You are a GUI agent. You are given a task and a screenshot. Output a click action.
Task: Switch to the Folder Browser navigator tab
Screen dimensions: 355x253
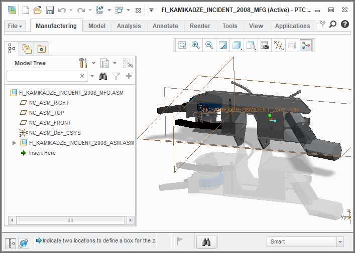coord(27,49)
